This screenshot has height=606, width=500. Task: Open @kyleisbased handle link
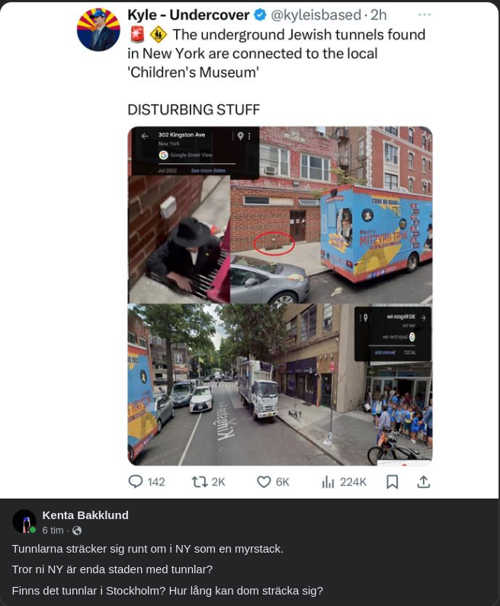(316, 15)
